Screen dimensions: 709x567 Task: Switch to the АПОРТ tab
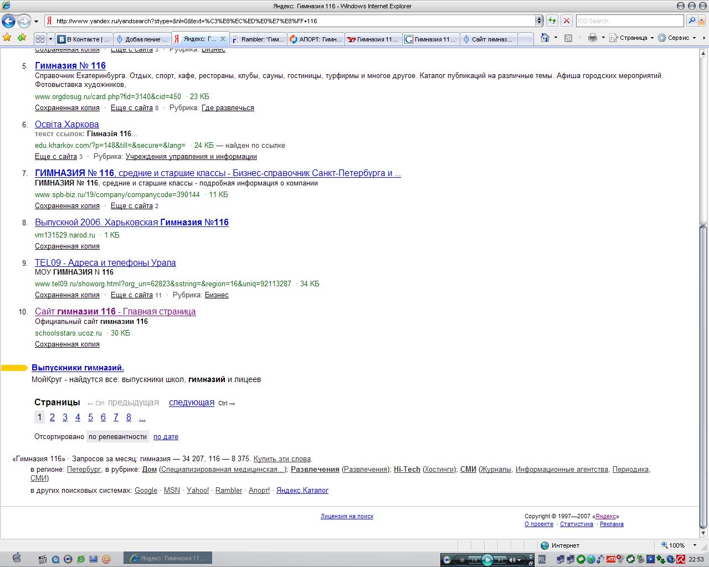[316, 39]
